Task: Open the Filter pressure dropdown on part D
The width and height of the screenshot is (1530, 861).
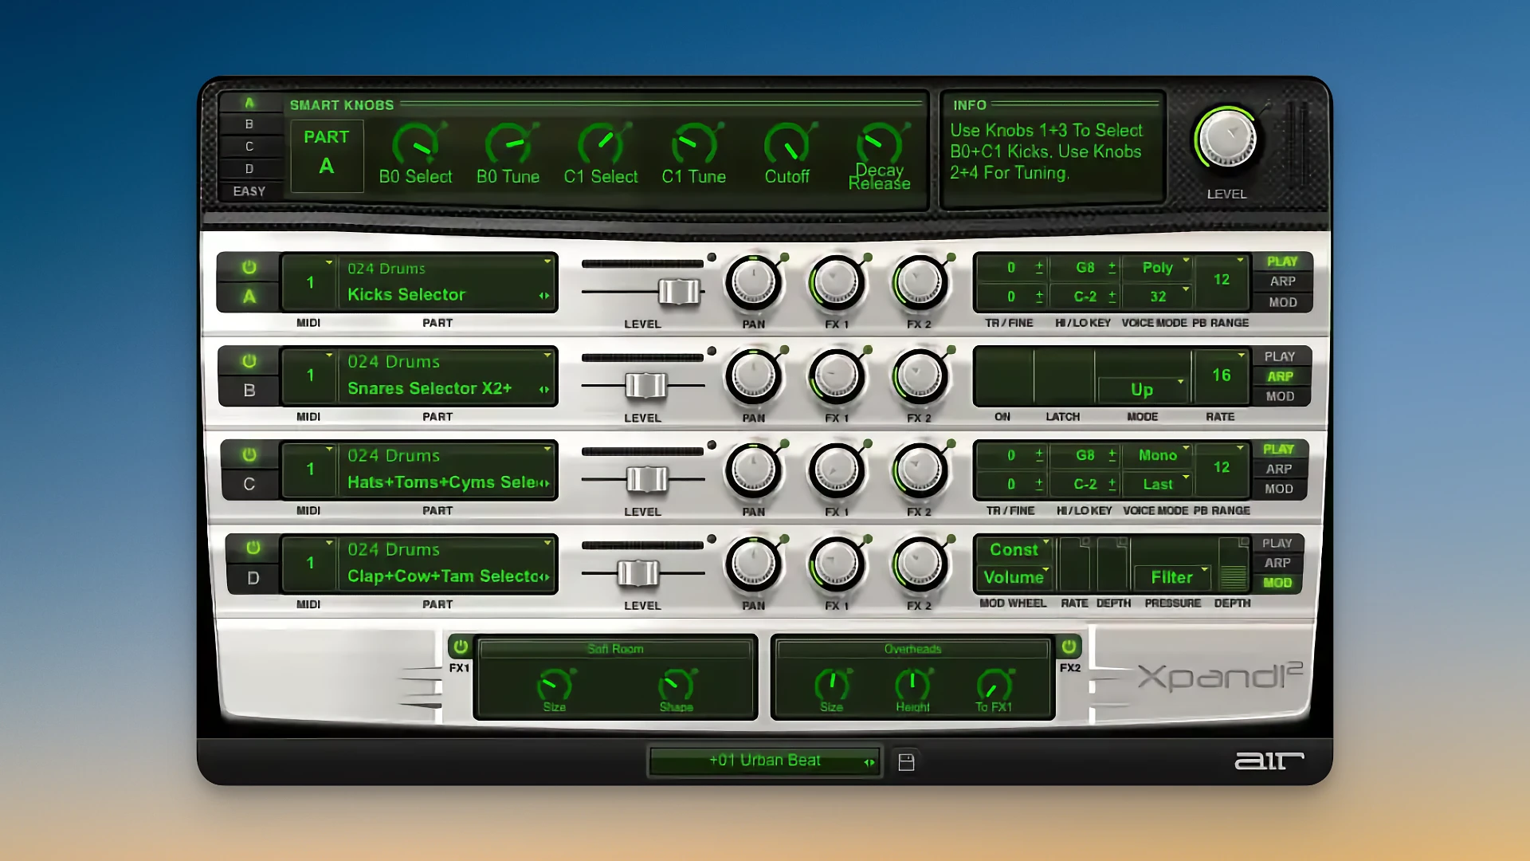Action: (1173, 576)
